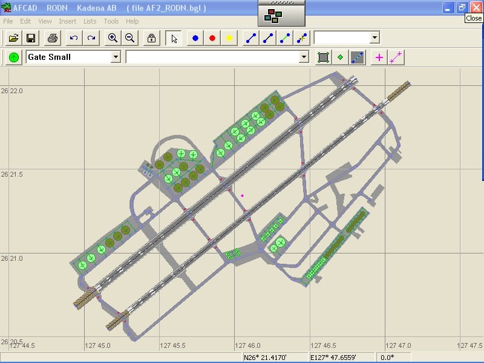Toggle the padlock lock button
484x363 pixels.
point(151,38)
